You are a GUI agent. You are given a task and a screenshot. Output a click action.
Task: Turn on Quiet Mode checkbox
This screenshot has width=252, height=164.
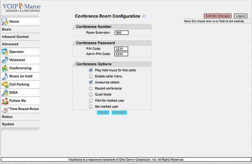coord(91,94)
